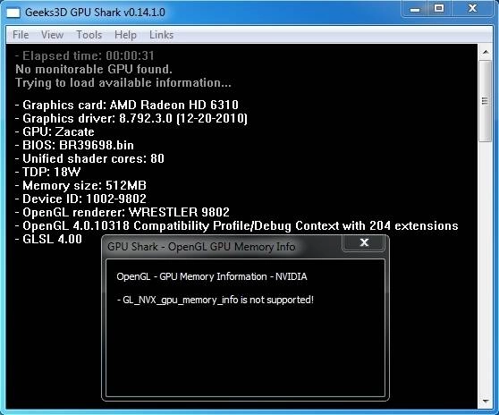
Task: Click the 'No monitorable GPU found.' text
Action: (x=94, y=69)
